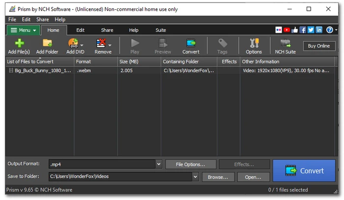Image resolution: width=344 pixels, height=200 pixels.
Task: Click the Open... button
Action: click(253, 177)
